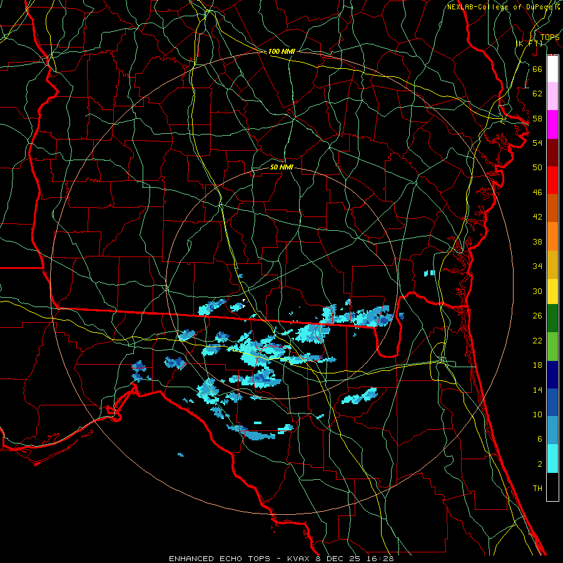
Task: Click the legend value '46'
Action: tap(537, 193)
